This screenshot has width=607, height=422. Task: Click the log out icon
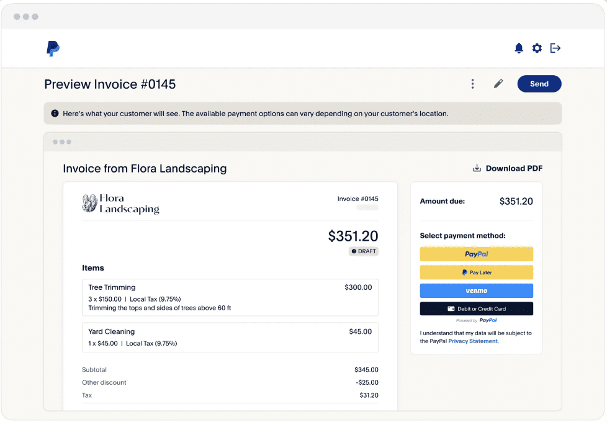(x=555, y=48)
